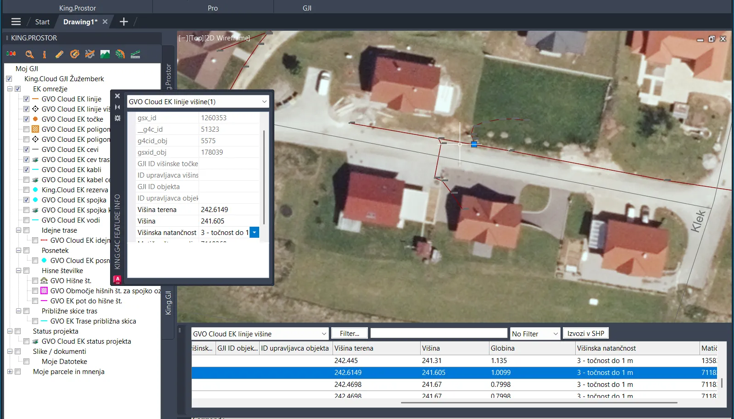Click the Filter... button

tap(349, 334)
